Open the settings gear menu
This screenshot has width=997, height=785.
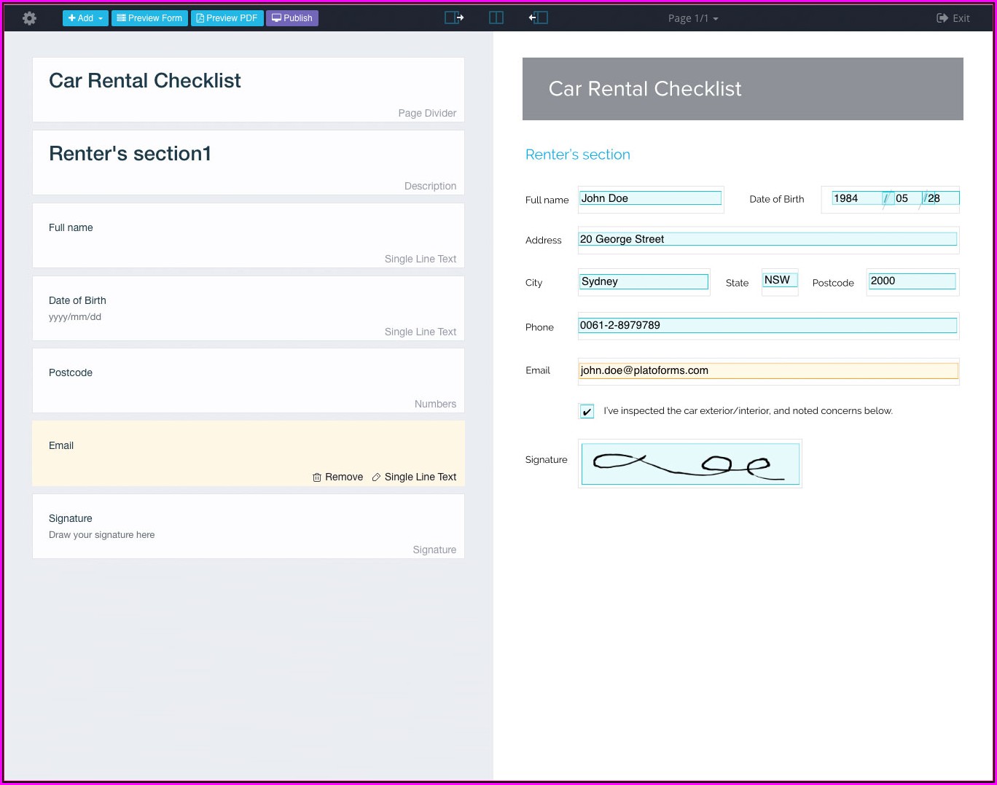pos(29,18)
